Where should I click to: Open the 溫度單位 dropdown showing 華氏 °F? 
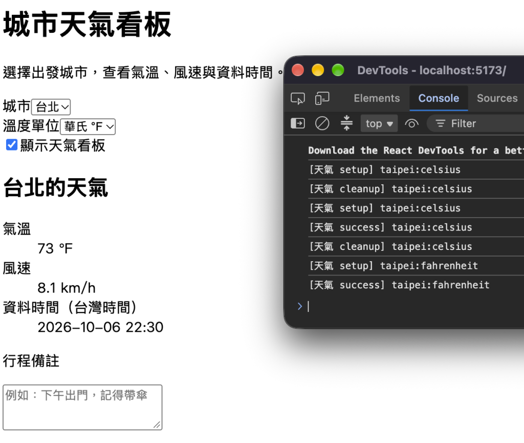[x=88, y=126]
